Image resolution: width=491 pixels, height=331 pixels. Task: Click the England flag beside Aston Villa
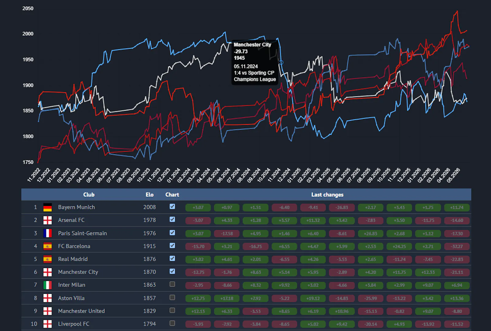point(48,298)
